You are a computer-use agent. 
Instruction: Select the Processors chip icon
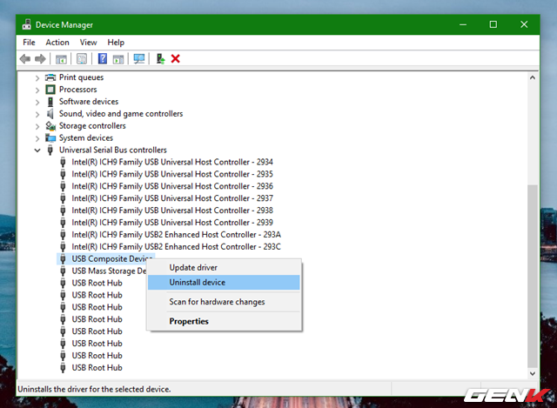[50, 90]
